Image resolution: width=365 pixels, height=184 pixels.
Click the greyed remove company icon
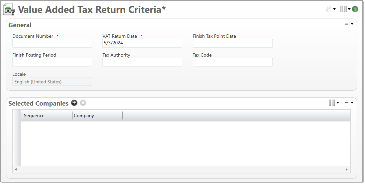pyautogui.click(x=83, y=103)
